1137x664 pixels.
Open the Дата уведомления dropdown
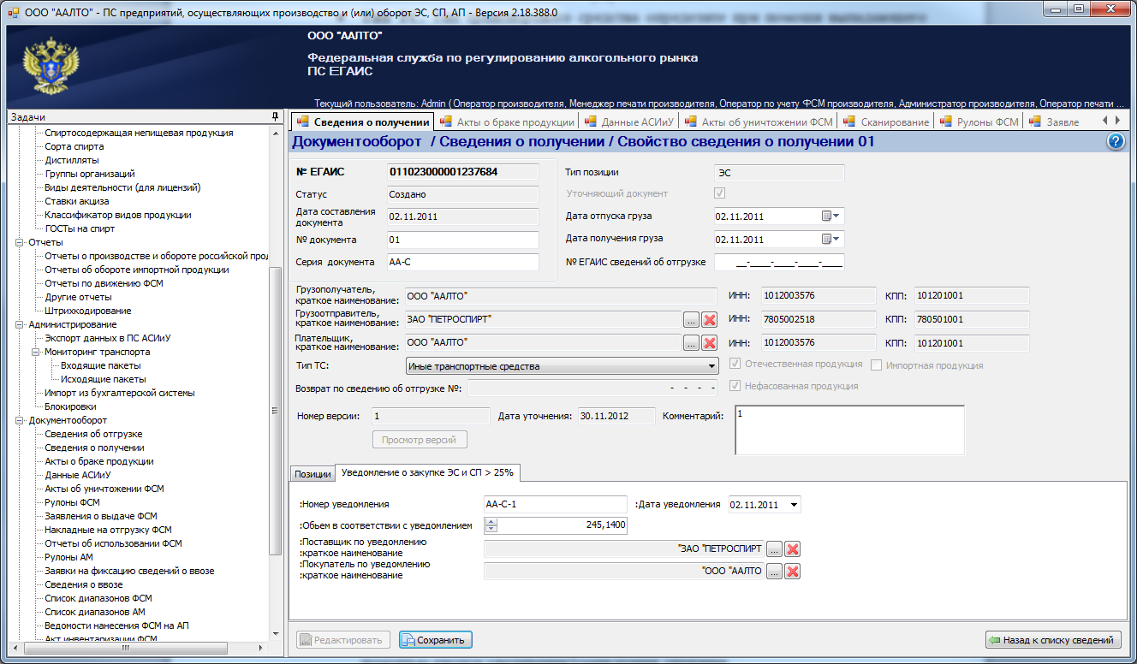tap(795, 505)
